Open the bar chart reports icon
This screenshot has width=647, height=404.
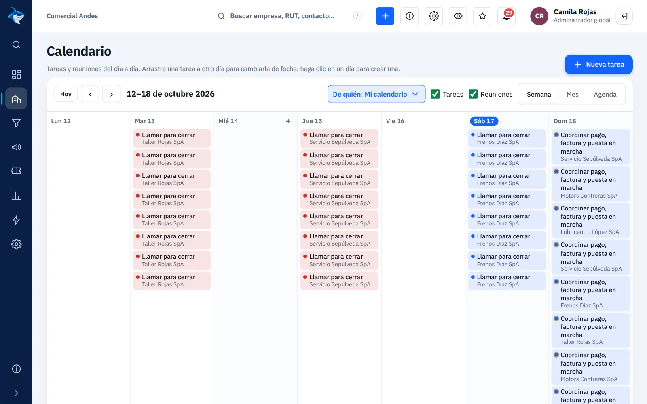click(16, 196)
